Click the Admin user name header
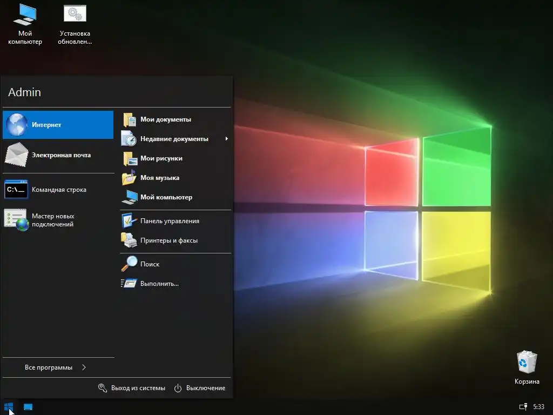The height and width of the screenshot is (415, 553). tap(24, 92)
